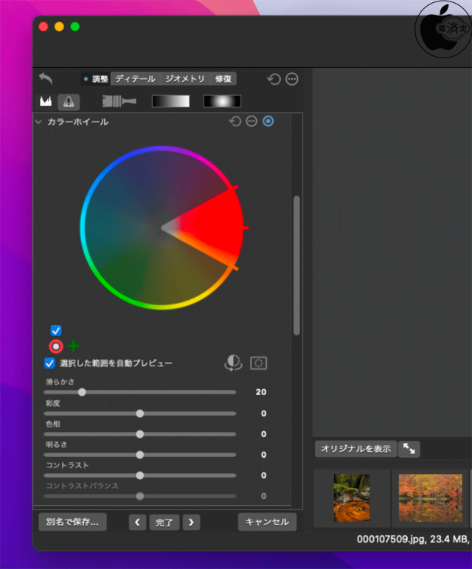
Task: Select the radial gradient mask tool
Action: pos(222,101)
